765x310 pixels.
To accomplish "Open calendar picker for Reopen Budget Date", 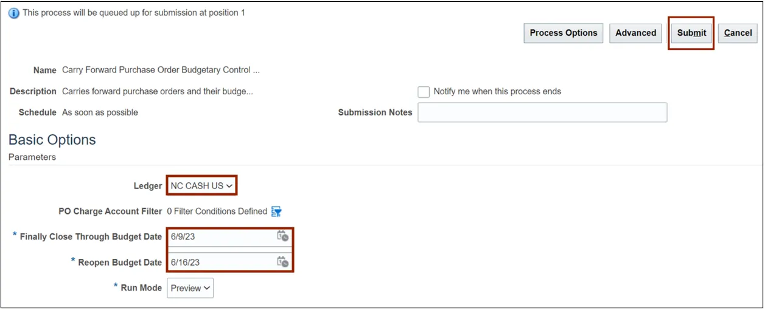I will 282,262.
